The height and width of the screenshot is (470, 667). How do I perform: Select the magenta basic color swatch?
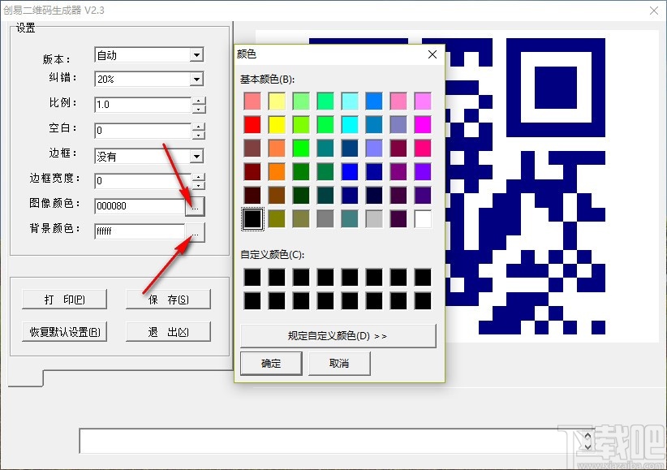423,125
